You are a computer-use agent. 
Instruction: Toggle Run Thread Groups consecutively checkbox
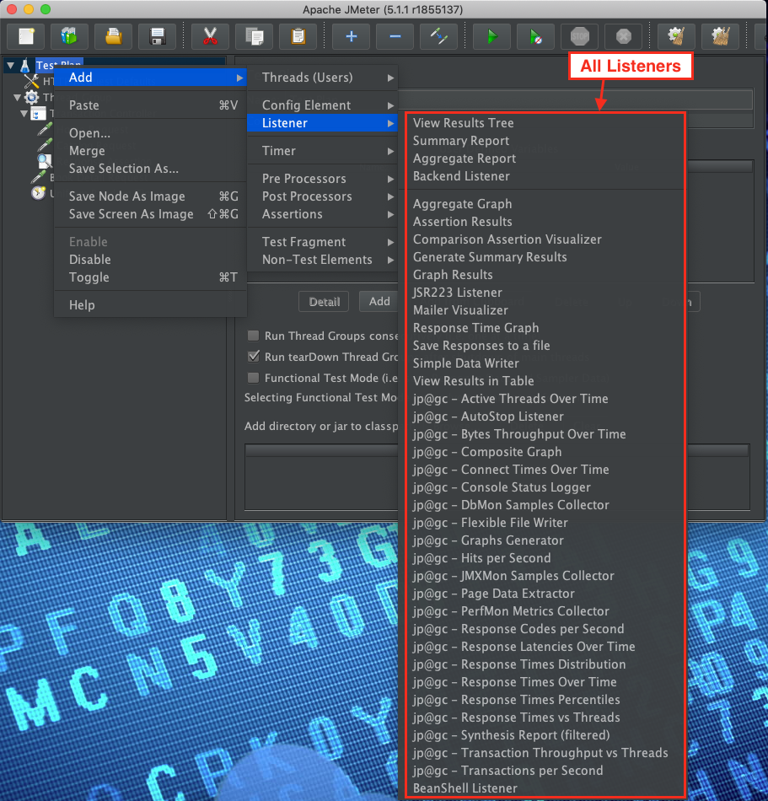(253, 336)
